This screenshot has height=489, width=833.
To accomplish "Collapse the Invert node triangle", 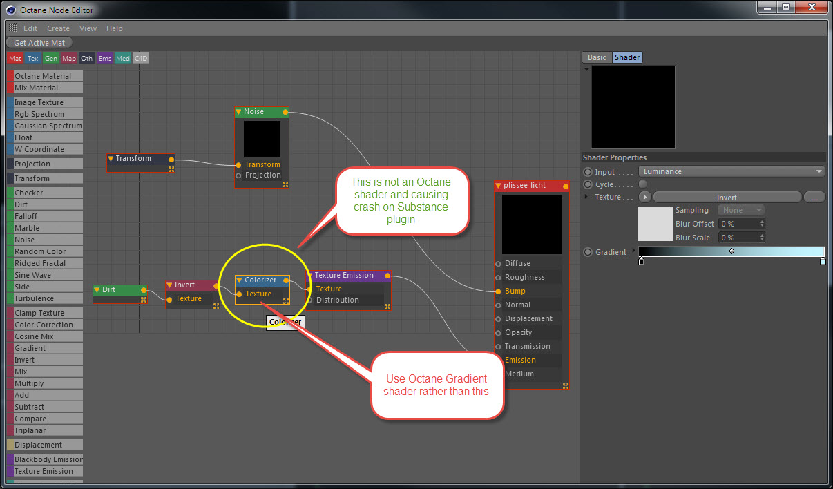I will [x=169, y=285].
